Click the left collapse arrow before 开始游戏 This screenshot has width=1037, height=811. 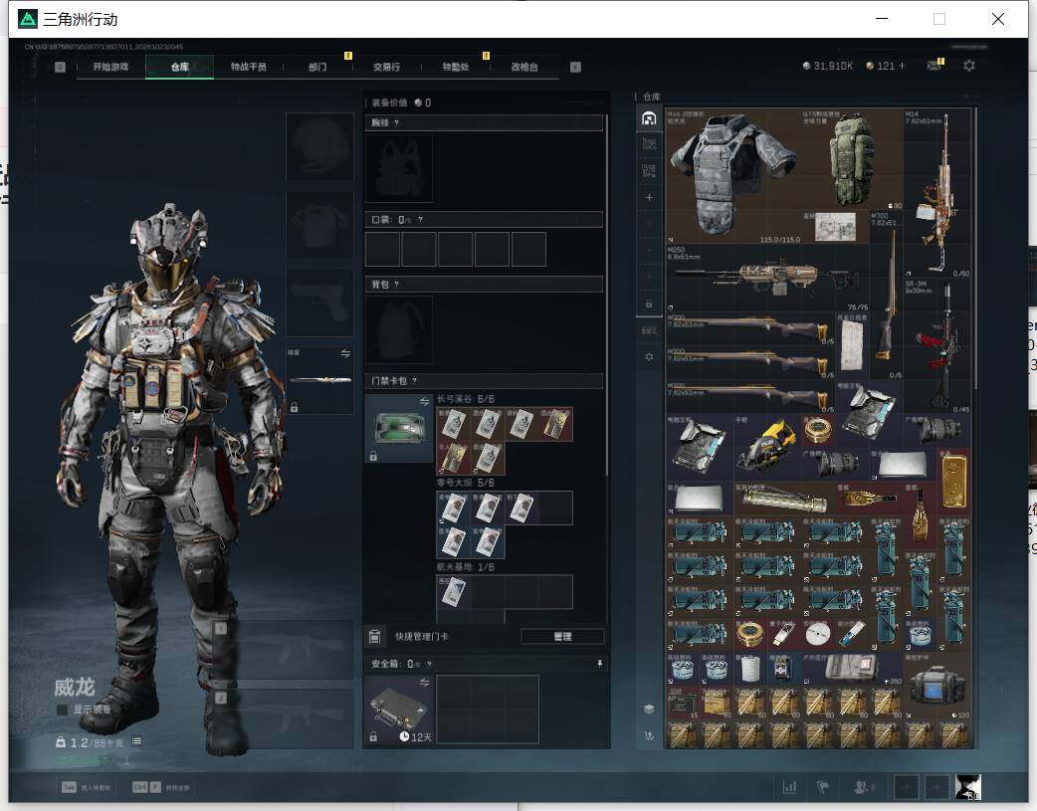[x=60, y=67]
